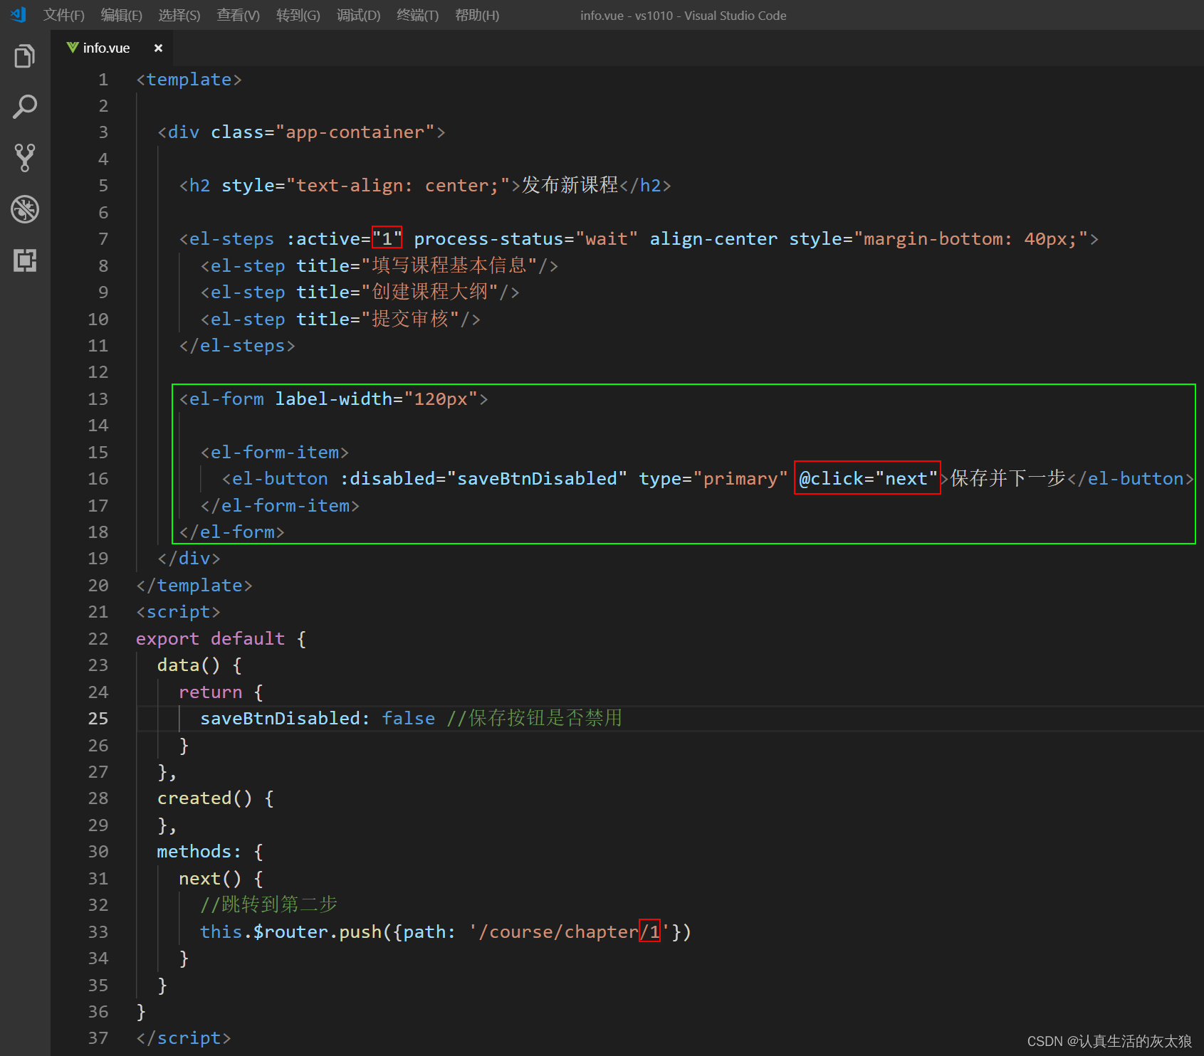Click the VS Code logo in title bar
The height and width of the screenshot is (1056, 1204).
click(19, 14)
